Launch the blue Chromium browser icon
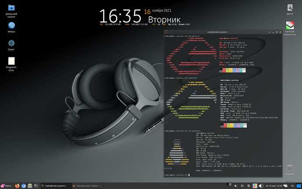Image resolution: width=302 pixels, height=189 pixels. click(x=24, y=186)
